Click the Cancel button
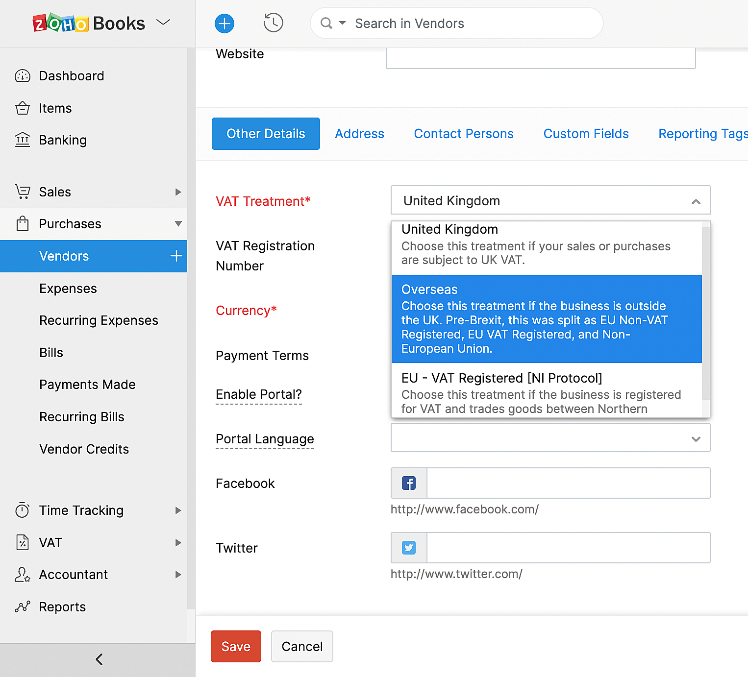This screenshot has height=677, width=748. click(x=302, y=646)
